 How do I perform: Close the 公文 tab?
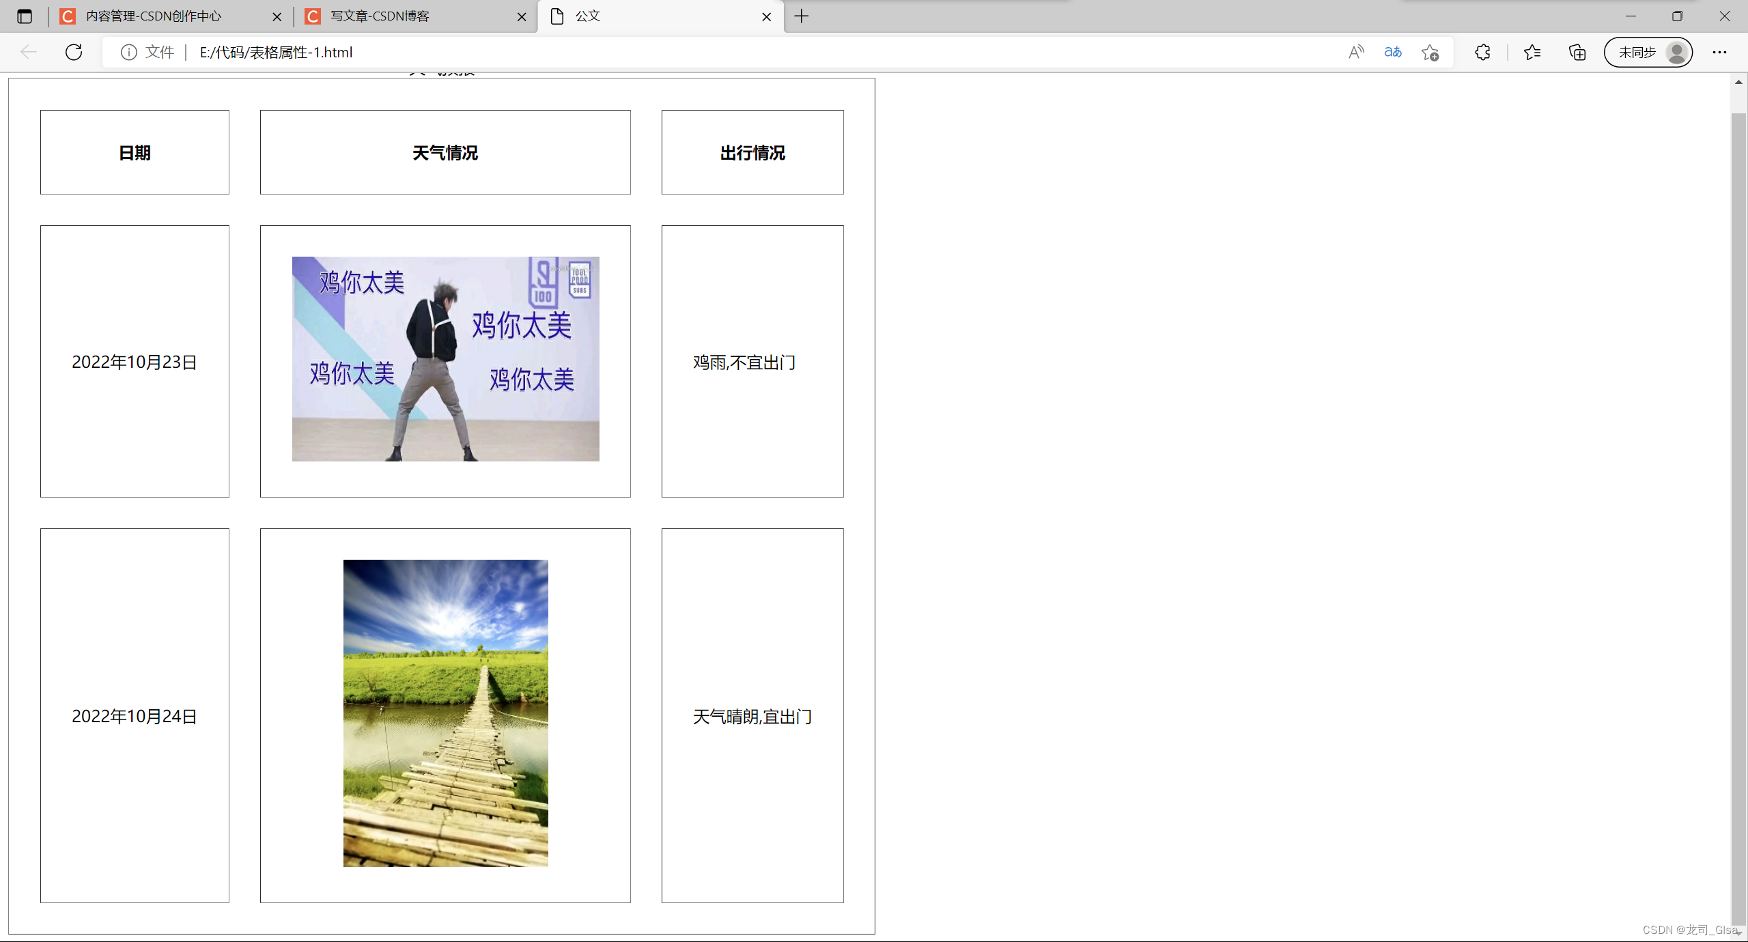(x=767, y=16)
